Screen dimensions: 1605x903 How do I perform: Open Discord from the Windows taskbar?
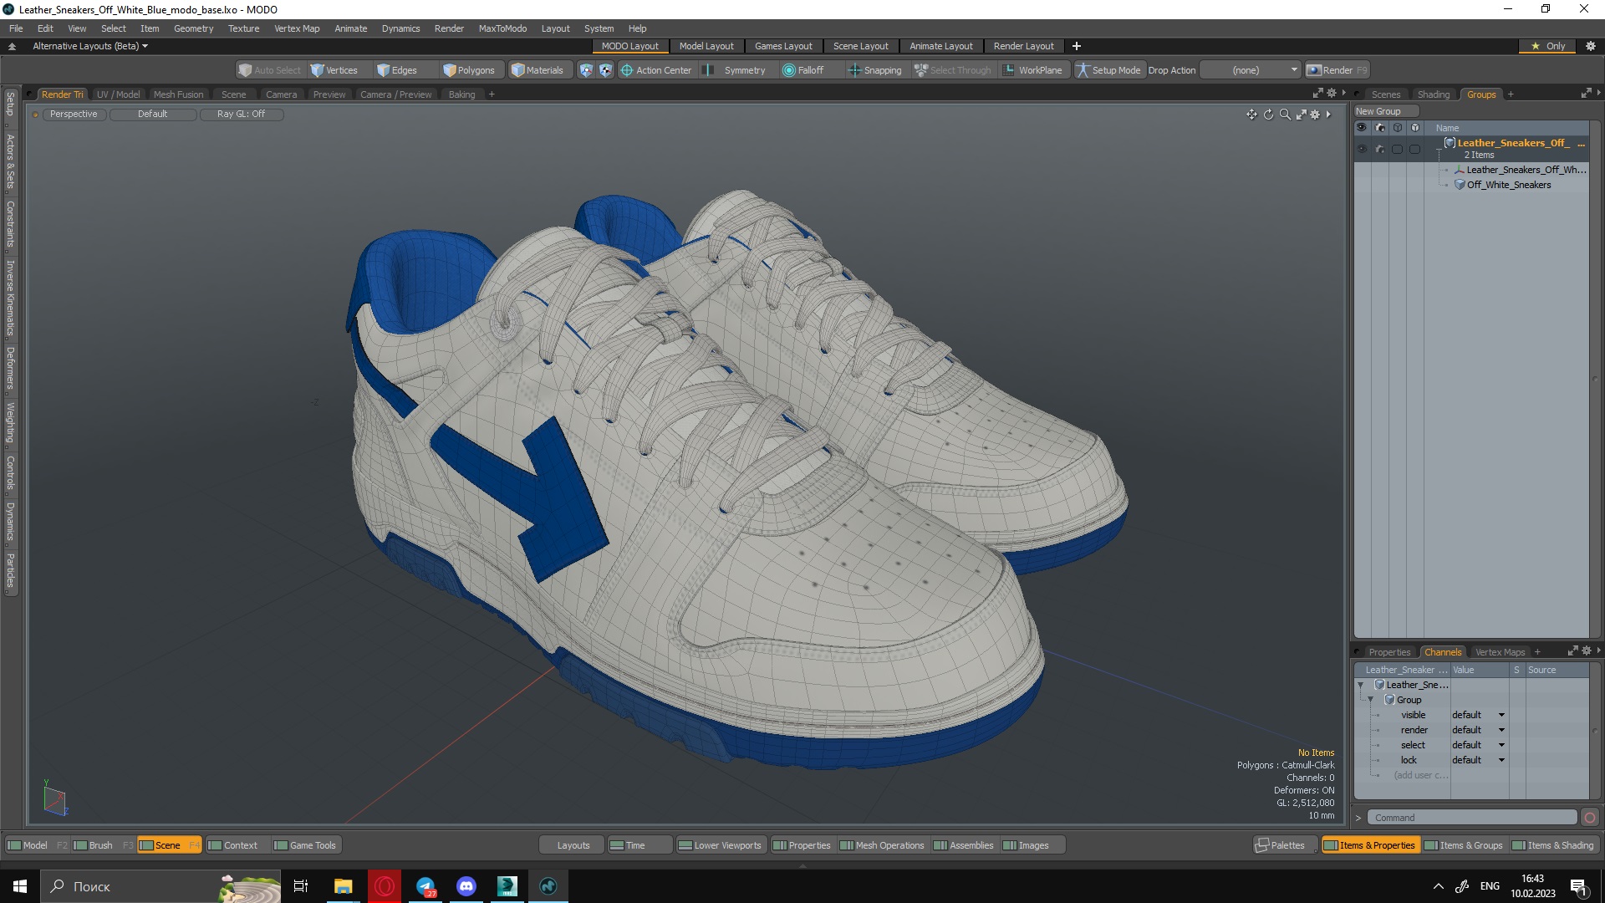click(x=466, y=886)
